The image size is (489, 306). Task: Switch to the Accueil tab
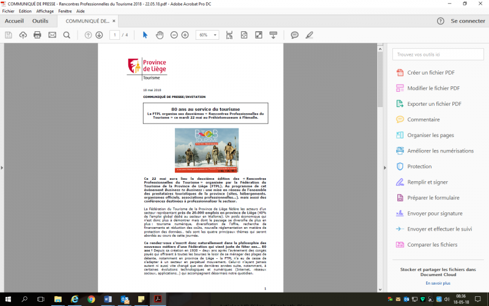coord(14,21)
